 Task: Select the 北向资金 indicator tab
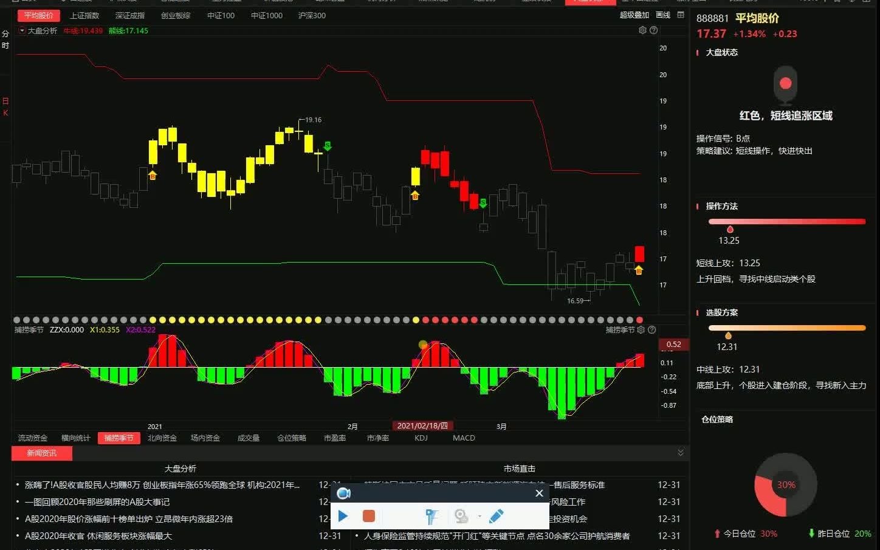[x=162, y=438]
